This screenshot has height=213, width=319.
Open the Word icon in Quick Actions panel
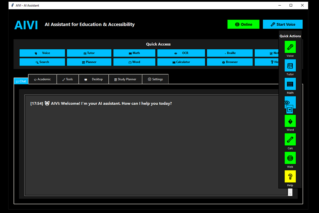(290, 121)
